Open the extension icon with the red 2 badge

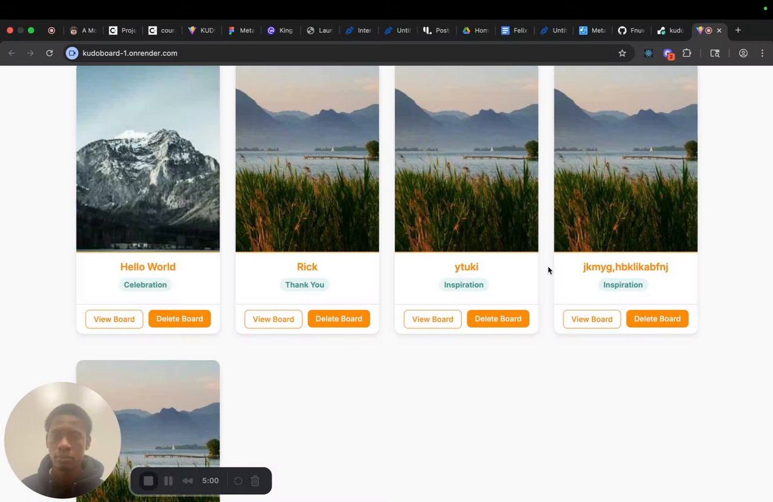668,54
